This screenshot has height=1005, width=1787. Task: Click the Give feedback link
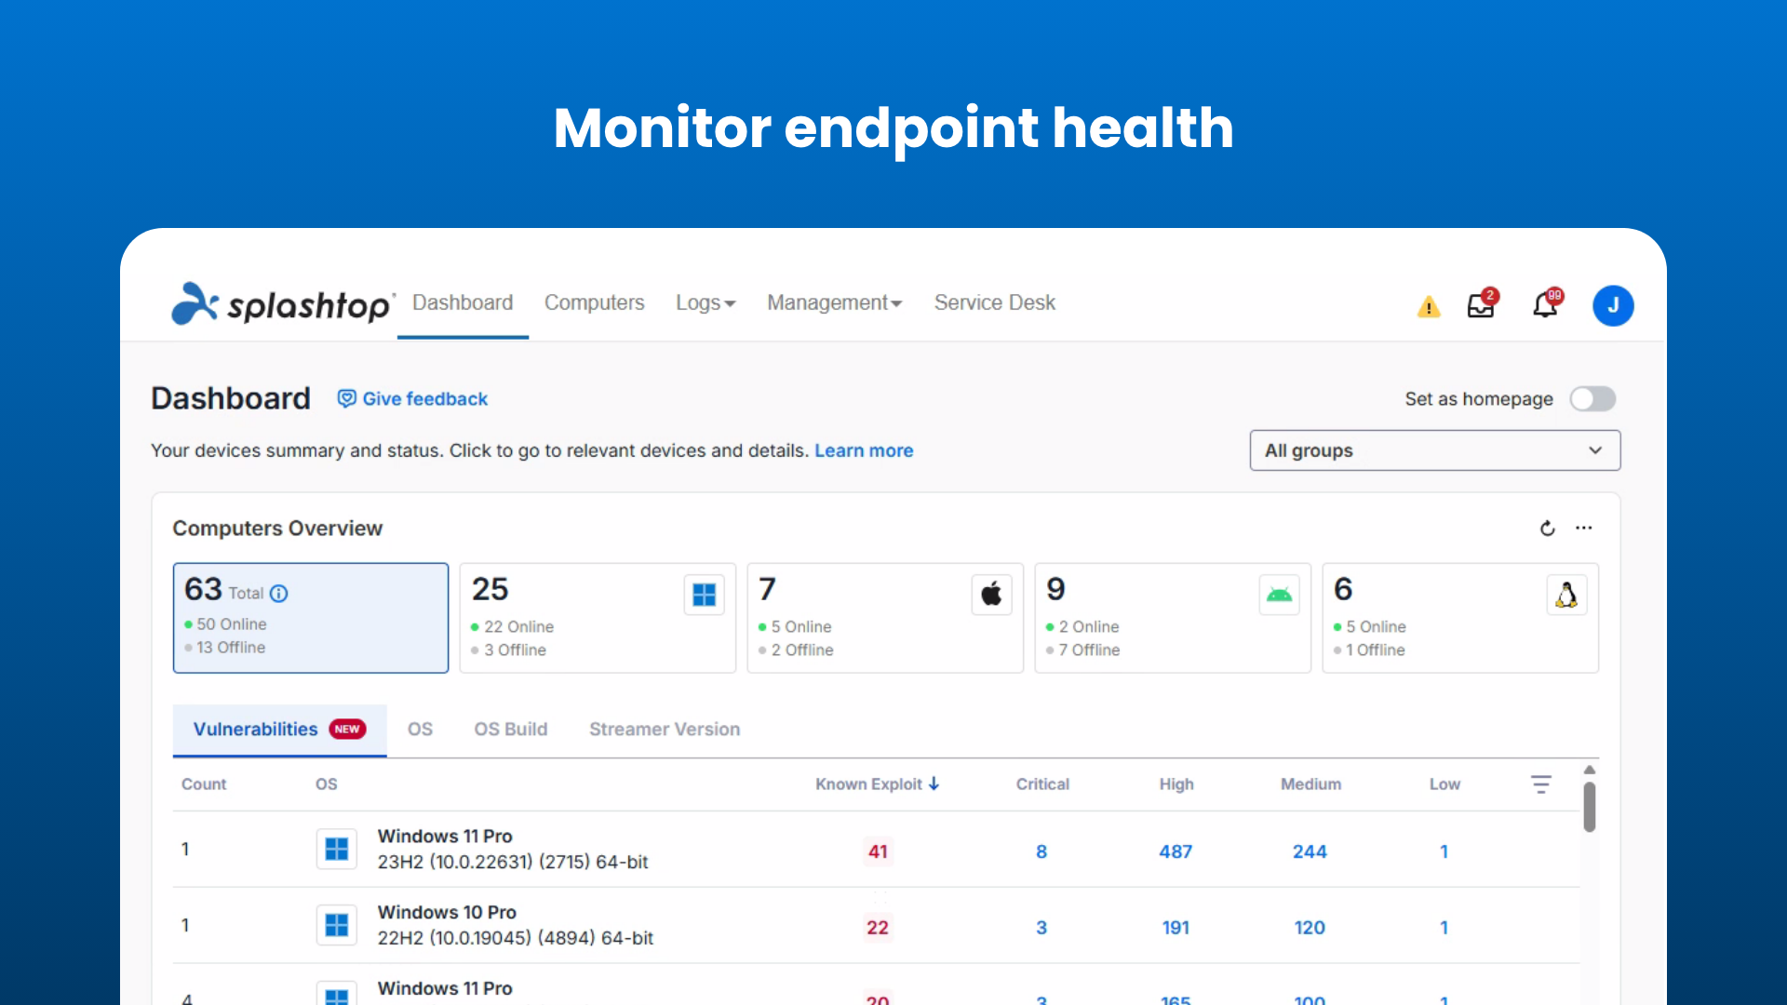(x=412, y=398)
